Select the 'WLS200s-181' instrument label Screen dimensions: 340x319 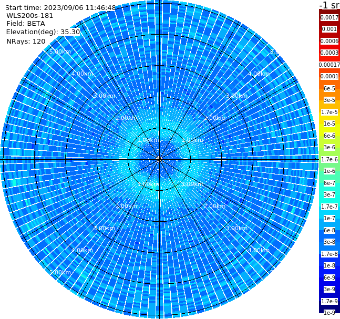pos(30,16)
